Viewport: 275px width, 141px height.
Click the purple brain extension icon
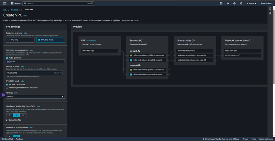pyautogui.click(x=3, y=95)
